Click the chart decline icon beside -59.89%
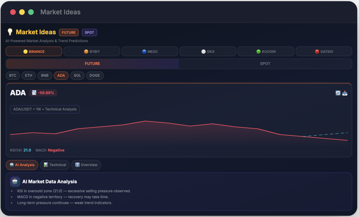359x217 pixels. (34, 92)
